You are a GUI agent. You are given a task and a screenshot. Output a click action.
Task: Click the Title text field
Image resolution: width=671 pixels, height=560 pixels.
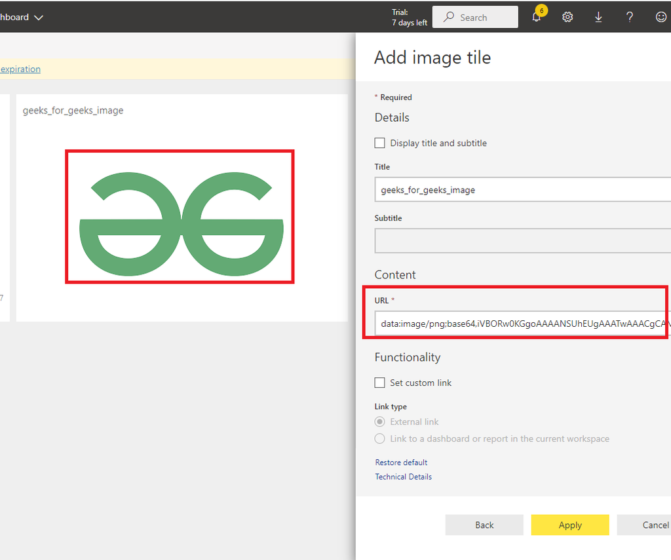coord(522,190)
